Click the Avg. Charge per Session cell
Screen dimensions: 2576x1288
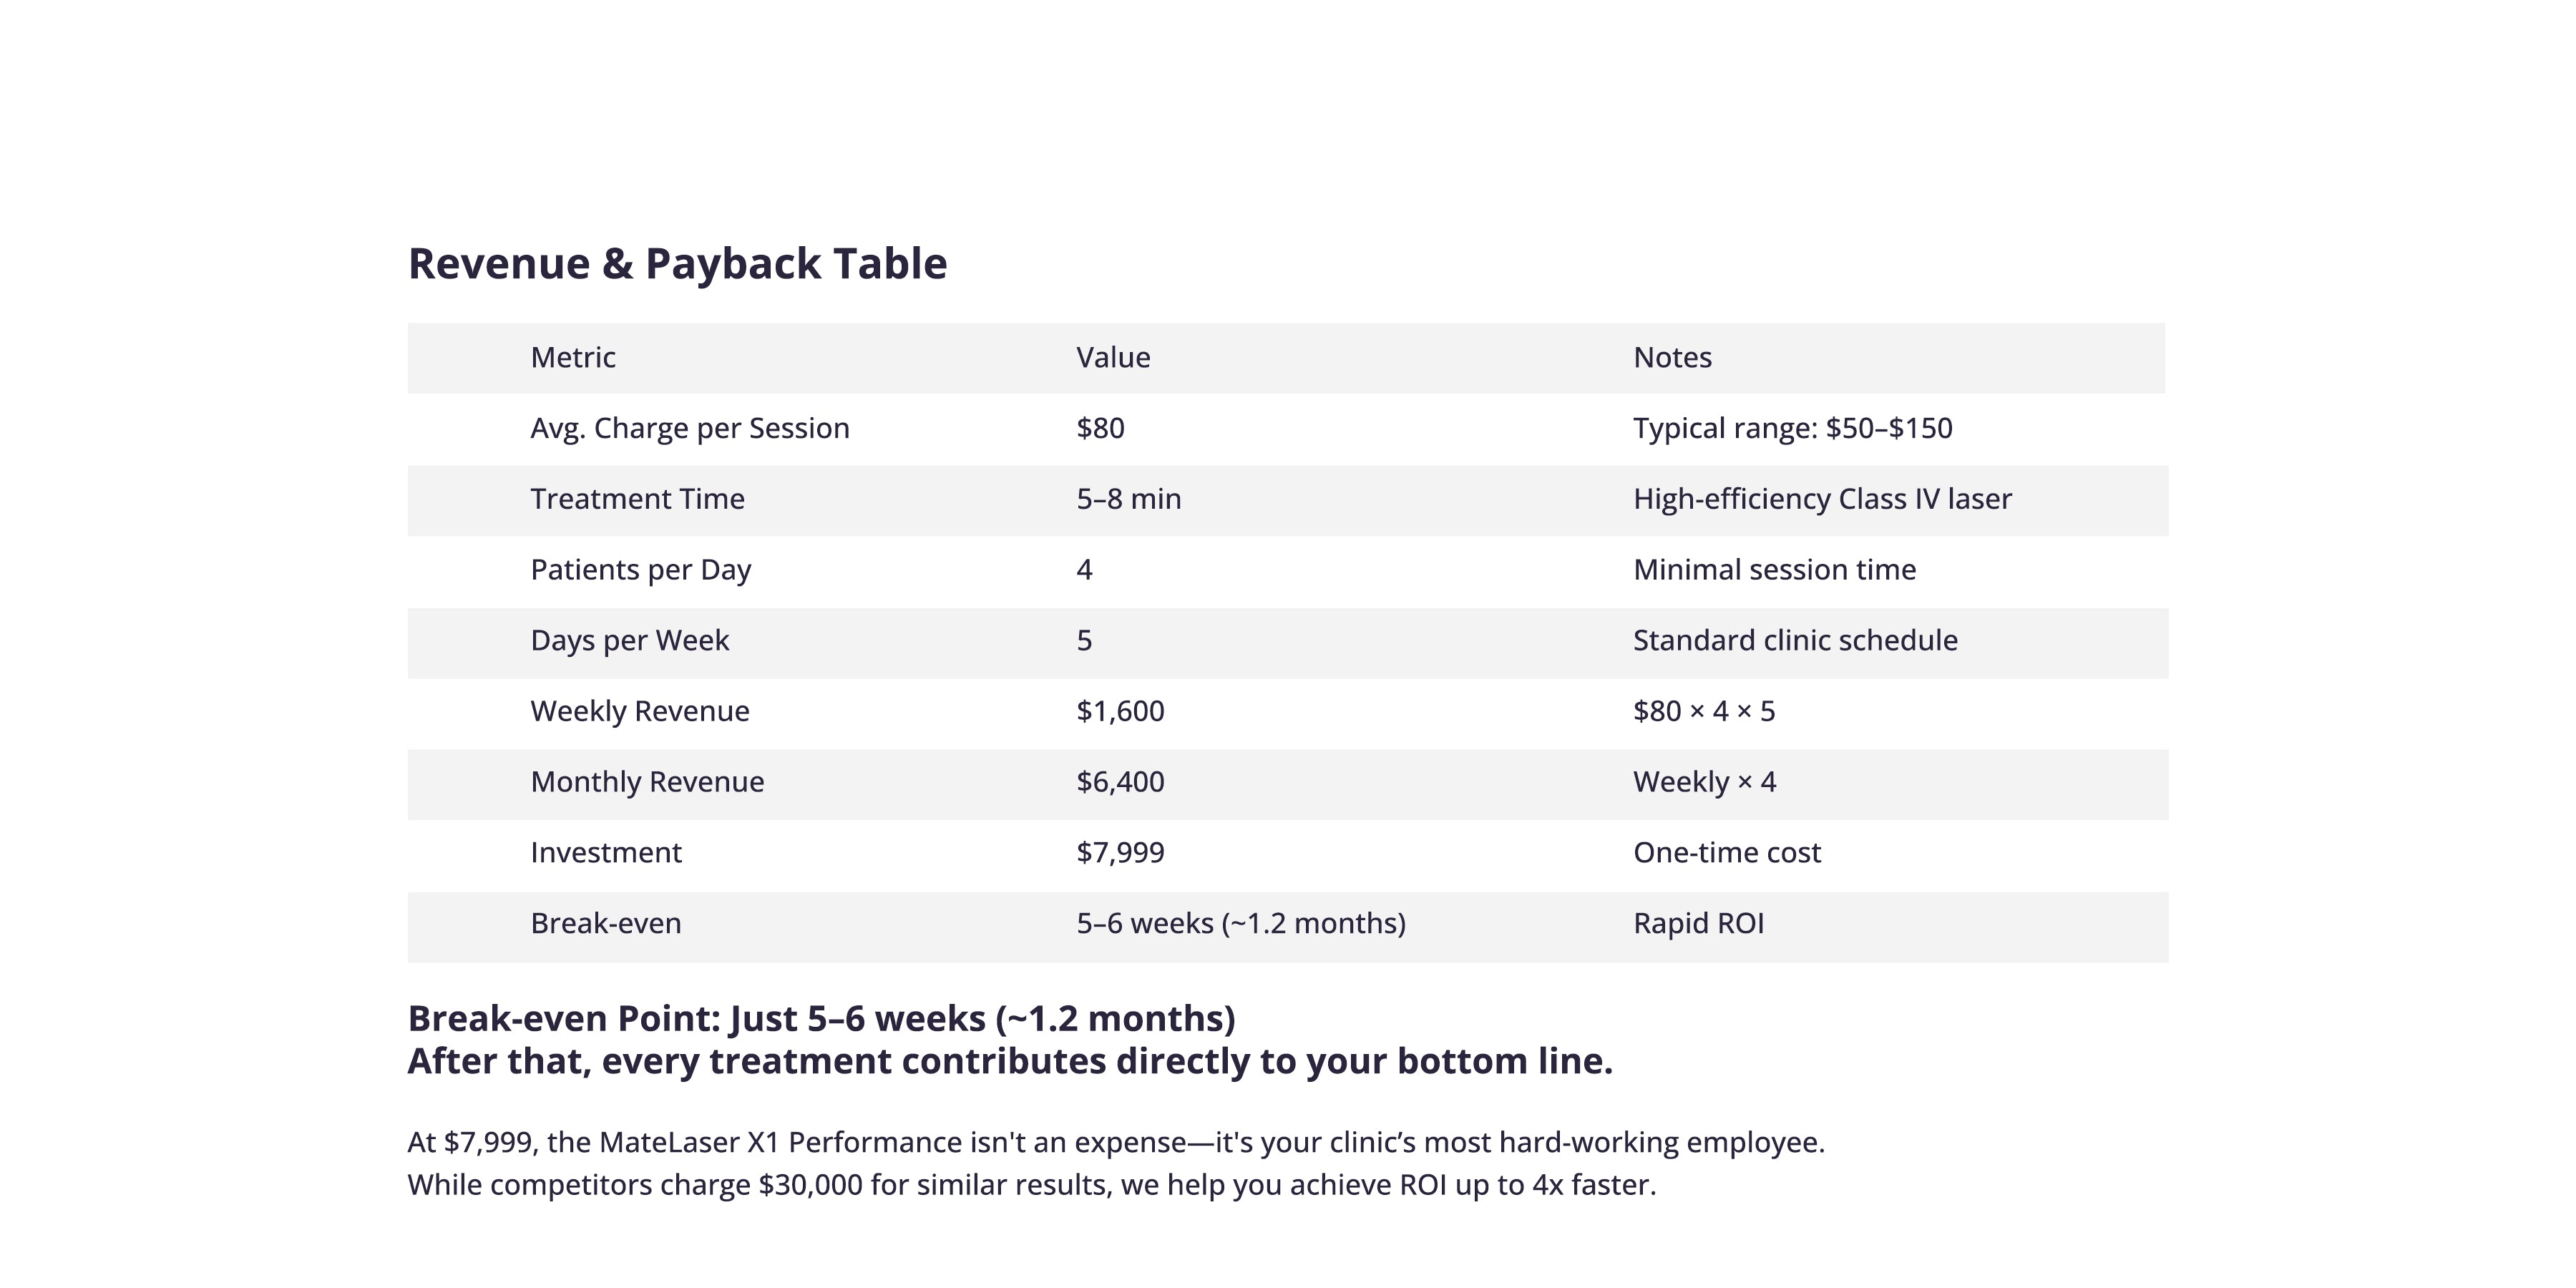coord(690,429)
